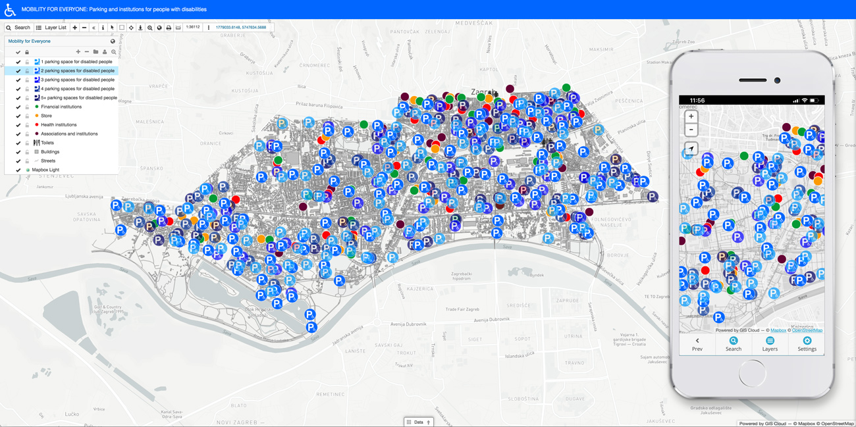This screenshot has height=427, width=856.
Task: Open the add layer icon in the layer panel
Action: [78, 52]
